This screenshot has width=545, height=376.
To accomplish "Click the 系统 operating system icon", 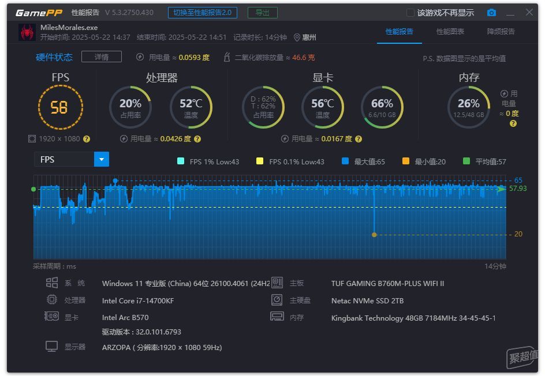I will point(52,283).
